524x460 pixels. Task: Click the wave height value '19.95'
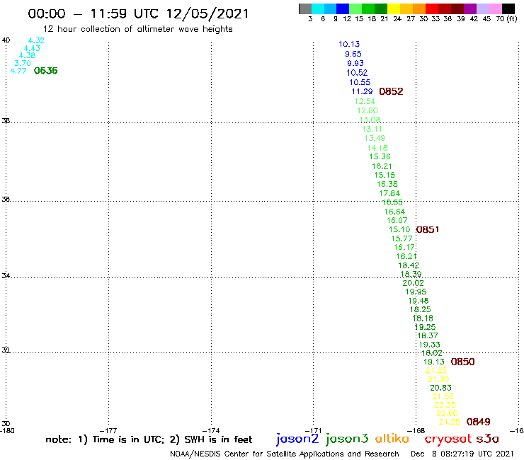(416, 292)
